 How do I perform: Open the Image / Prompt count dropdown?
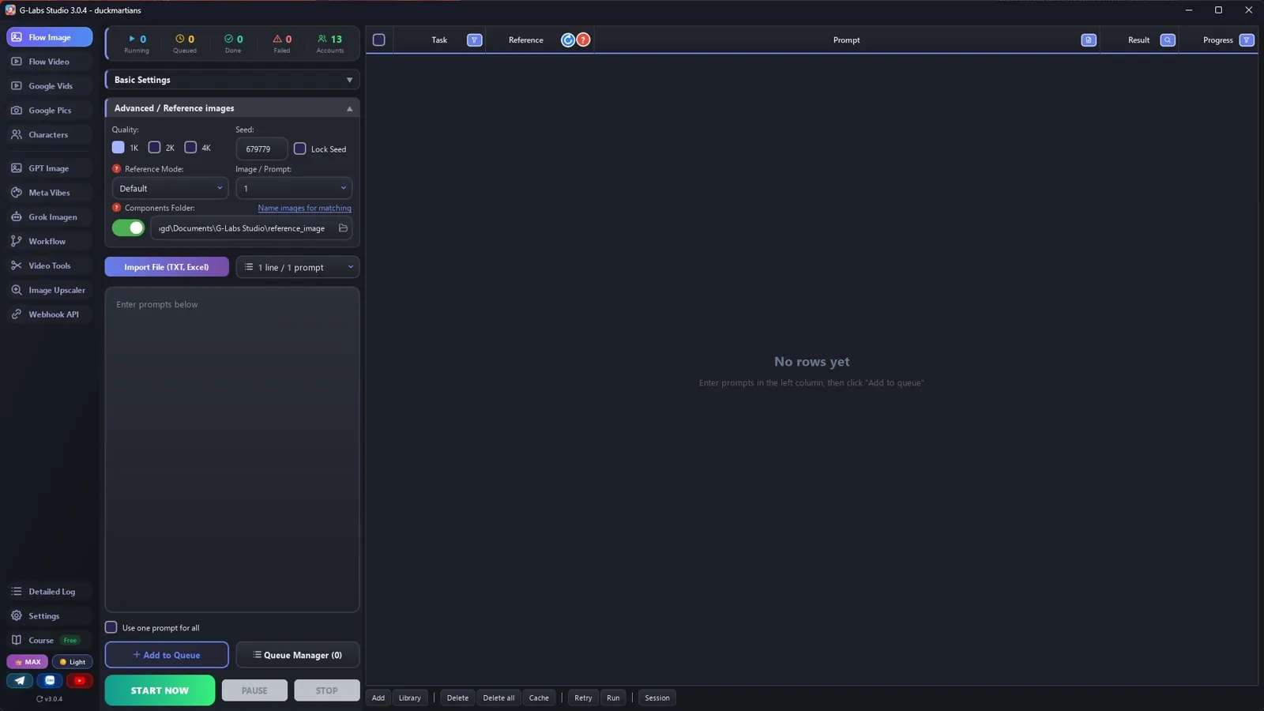pyautogui.click(x=294, y=188)
